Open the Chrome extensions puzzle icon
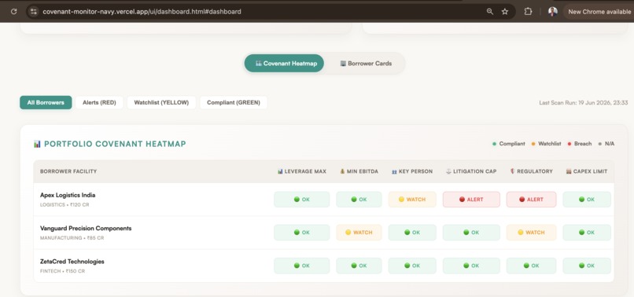The width and height of the screenshot is (634, 297). (528, 12)
